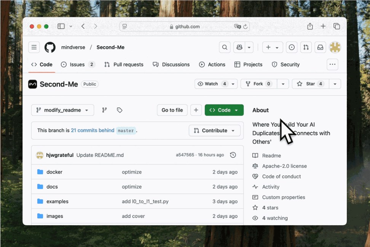Image resolution: width=370 pixels, height=247 pixels.
Task: Open the user avatar menu
Action: click(x=335, y=47)
